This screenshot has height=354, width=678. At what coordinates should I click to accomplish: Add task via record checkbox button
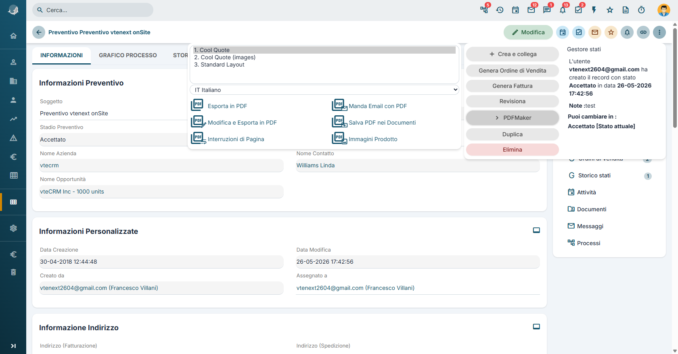coord(579,32)
